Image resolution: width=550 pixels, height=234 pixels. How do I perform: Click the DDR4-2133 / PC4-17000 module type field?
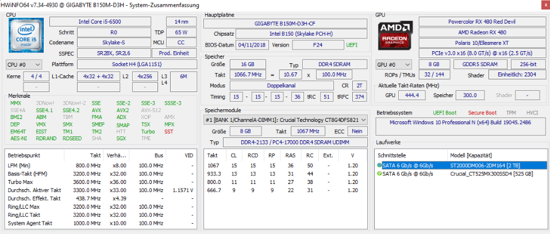point(295,143)
